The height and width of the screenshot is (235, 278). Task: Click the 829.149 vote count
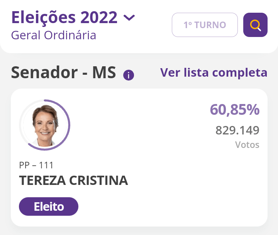coord(237,131)
